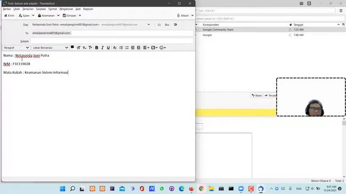Expand the Keamanan dropdown arrow
Image resolution: width=346 pixels, height=194 pixels.
58,16
